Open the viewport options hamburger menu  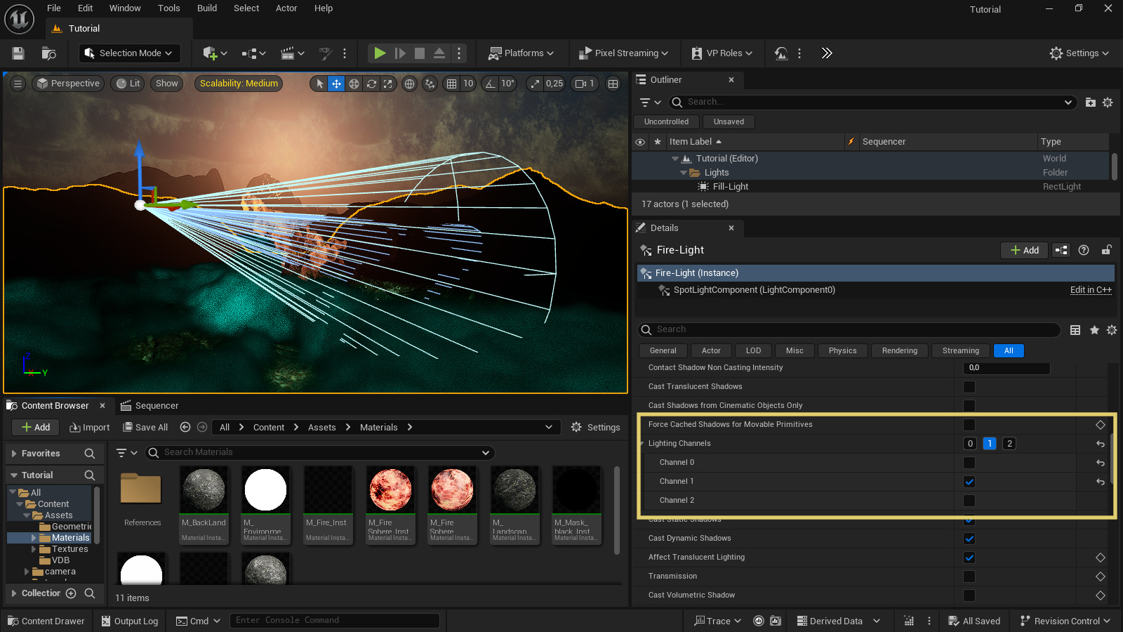coord(18,84)
